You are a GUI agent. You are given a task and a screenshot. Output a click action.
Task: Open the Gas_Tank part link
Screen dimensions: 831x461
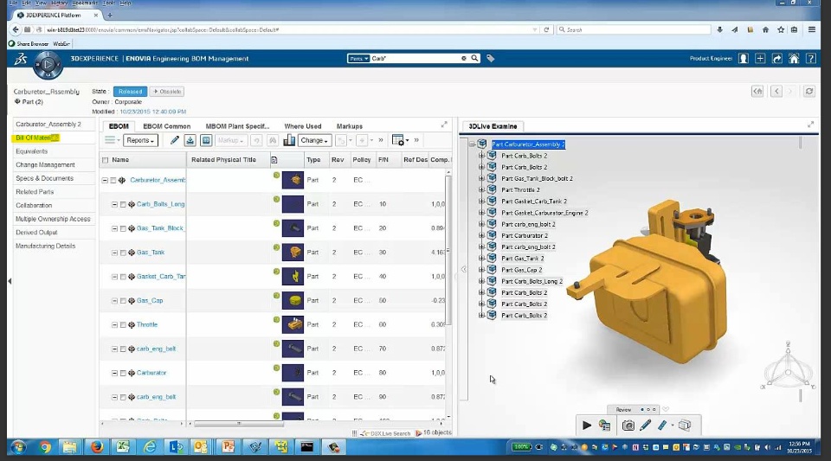(x=151, y=253)
